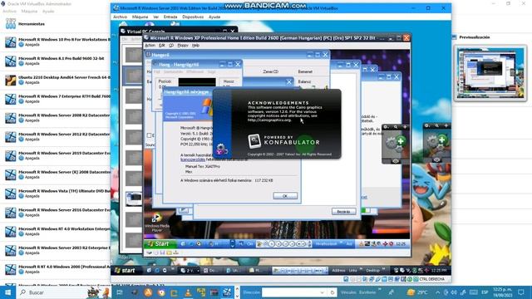Open Ver menu in the VM window

[x=155, y=17]
